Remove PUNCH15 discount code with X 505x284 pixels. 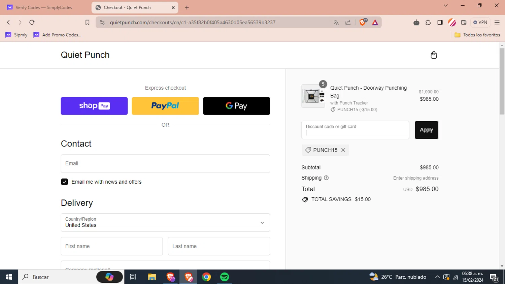point(343,150)
